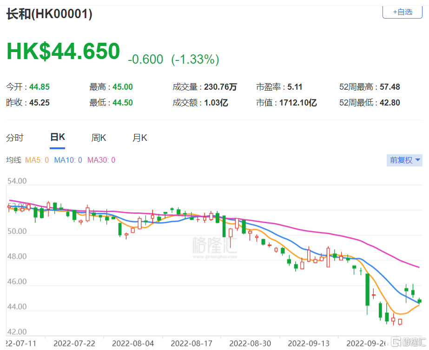This screenshot has height=350, width=429.
Task: Select the 日K daily chart tab
Action: point(58,137)
